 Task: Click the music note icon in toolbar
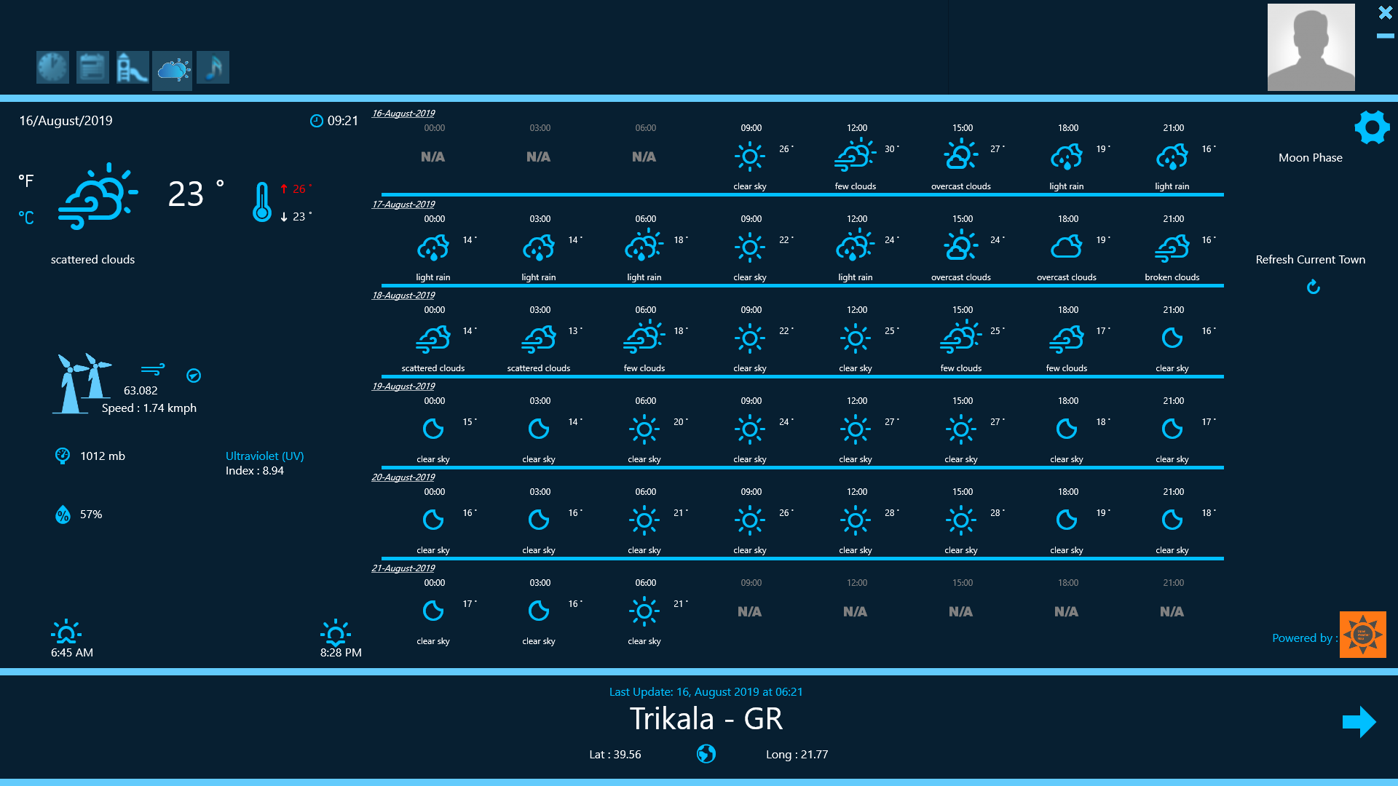[213, 67]
